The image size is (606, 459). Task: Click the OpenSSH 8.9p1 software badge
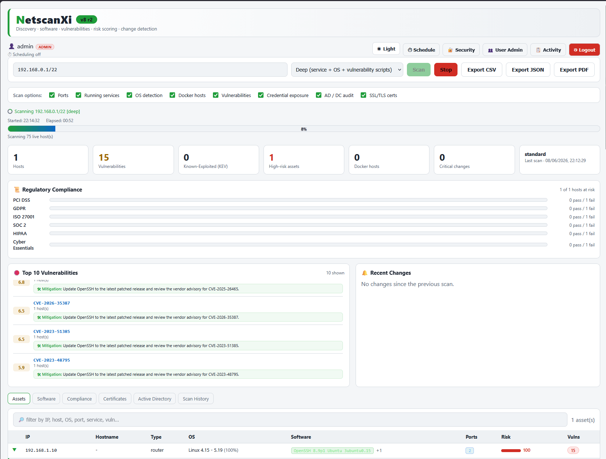(332, 451)
